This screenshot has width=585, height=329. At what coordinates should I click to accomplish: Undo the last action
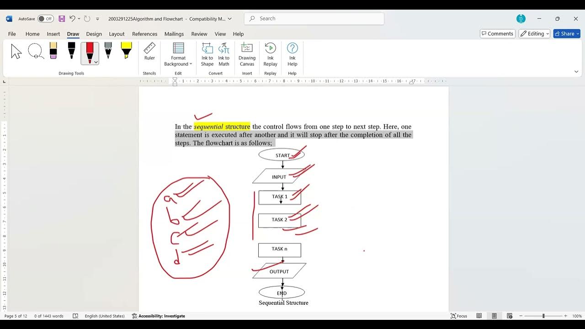tap(72, 19)
